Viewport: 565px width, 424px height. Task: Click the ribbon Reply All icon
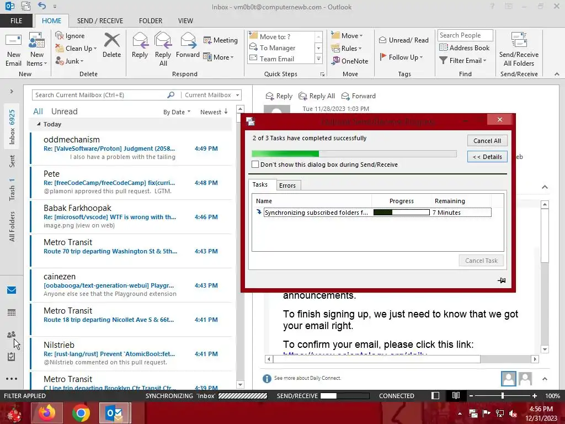[x=163, y=50]
